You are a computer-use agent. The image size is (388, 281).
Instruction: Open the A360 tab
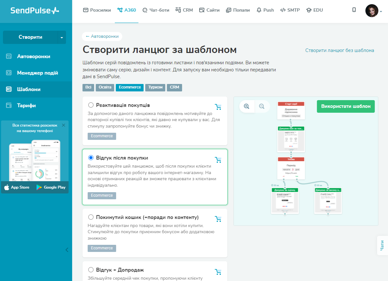(127, 10)
